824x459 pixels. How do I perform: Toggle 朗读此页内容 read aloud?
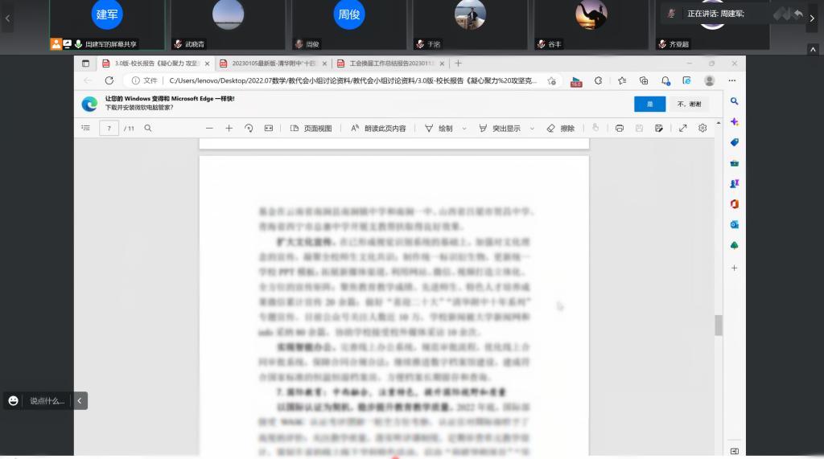tap(378, 128)
